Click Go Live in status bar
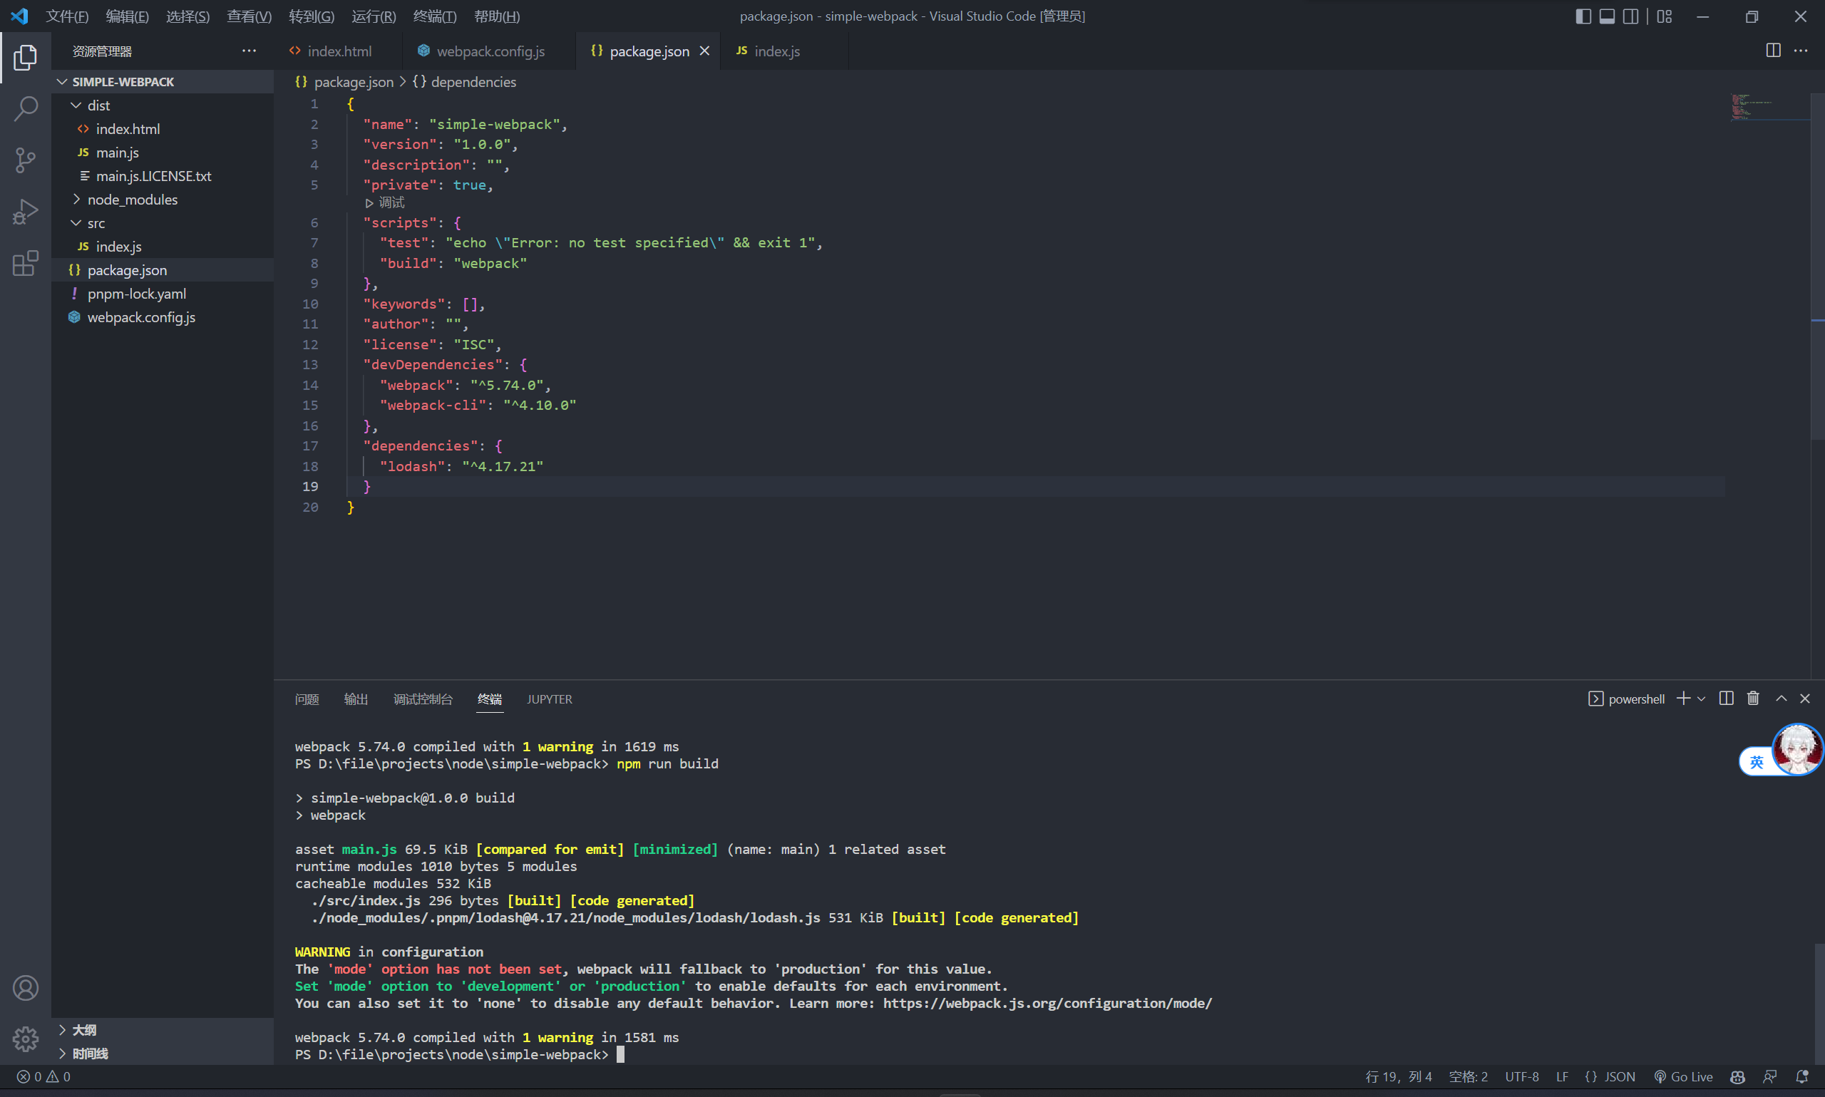Image resolution: width=1825 pixels, height=1097 pixels. coord(1683,1076)
